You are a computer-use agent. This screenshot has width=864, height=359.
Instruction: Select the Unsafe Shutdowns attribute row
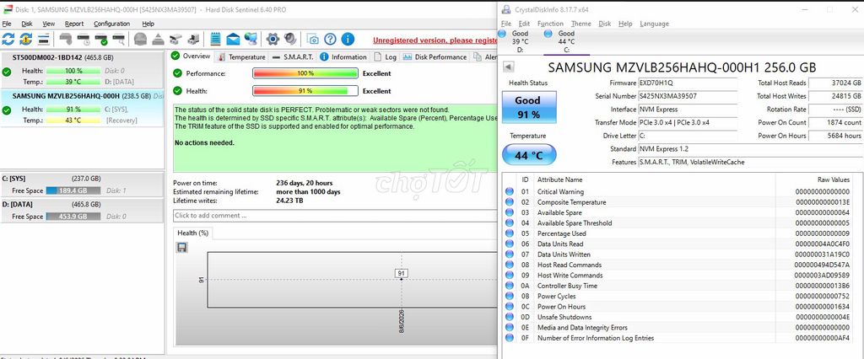(678, 317)
